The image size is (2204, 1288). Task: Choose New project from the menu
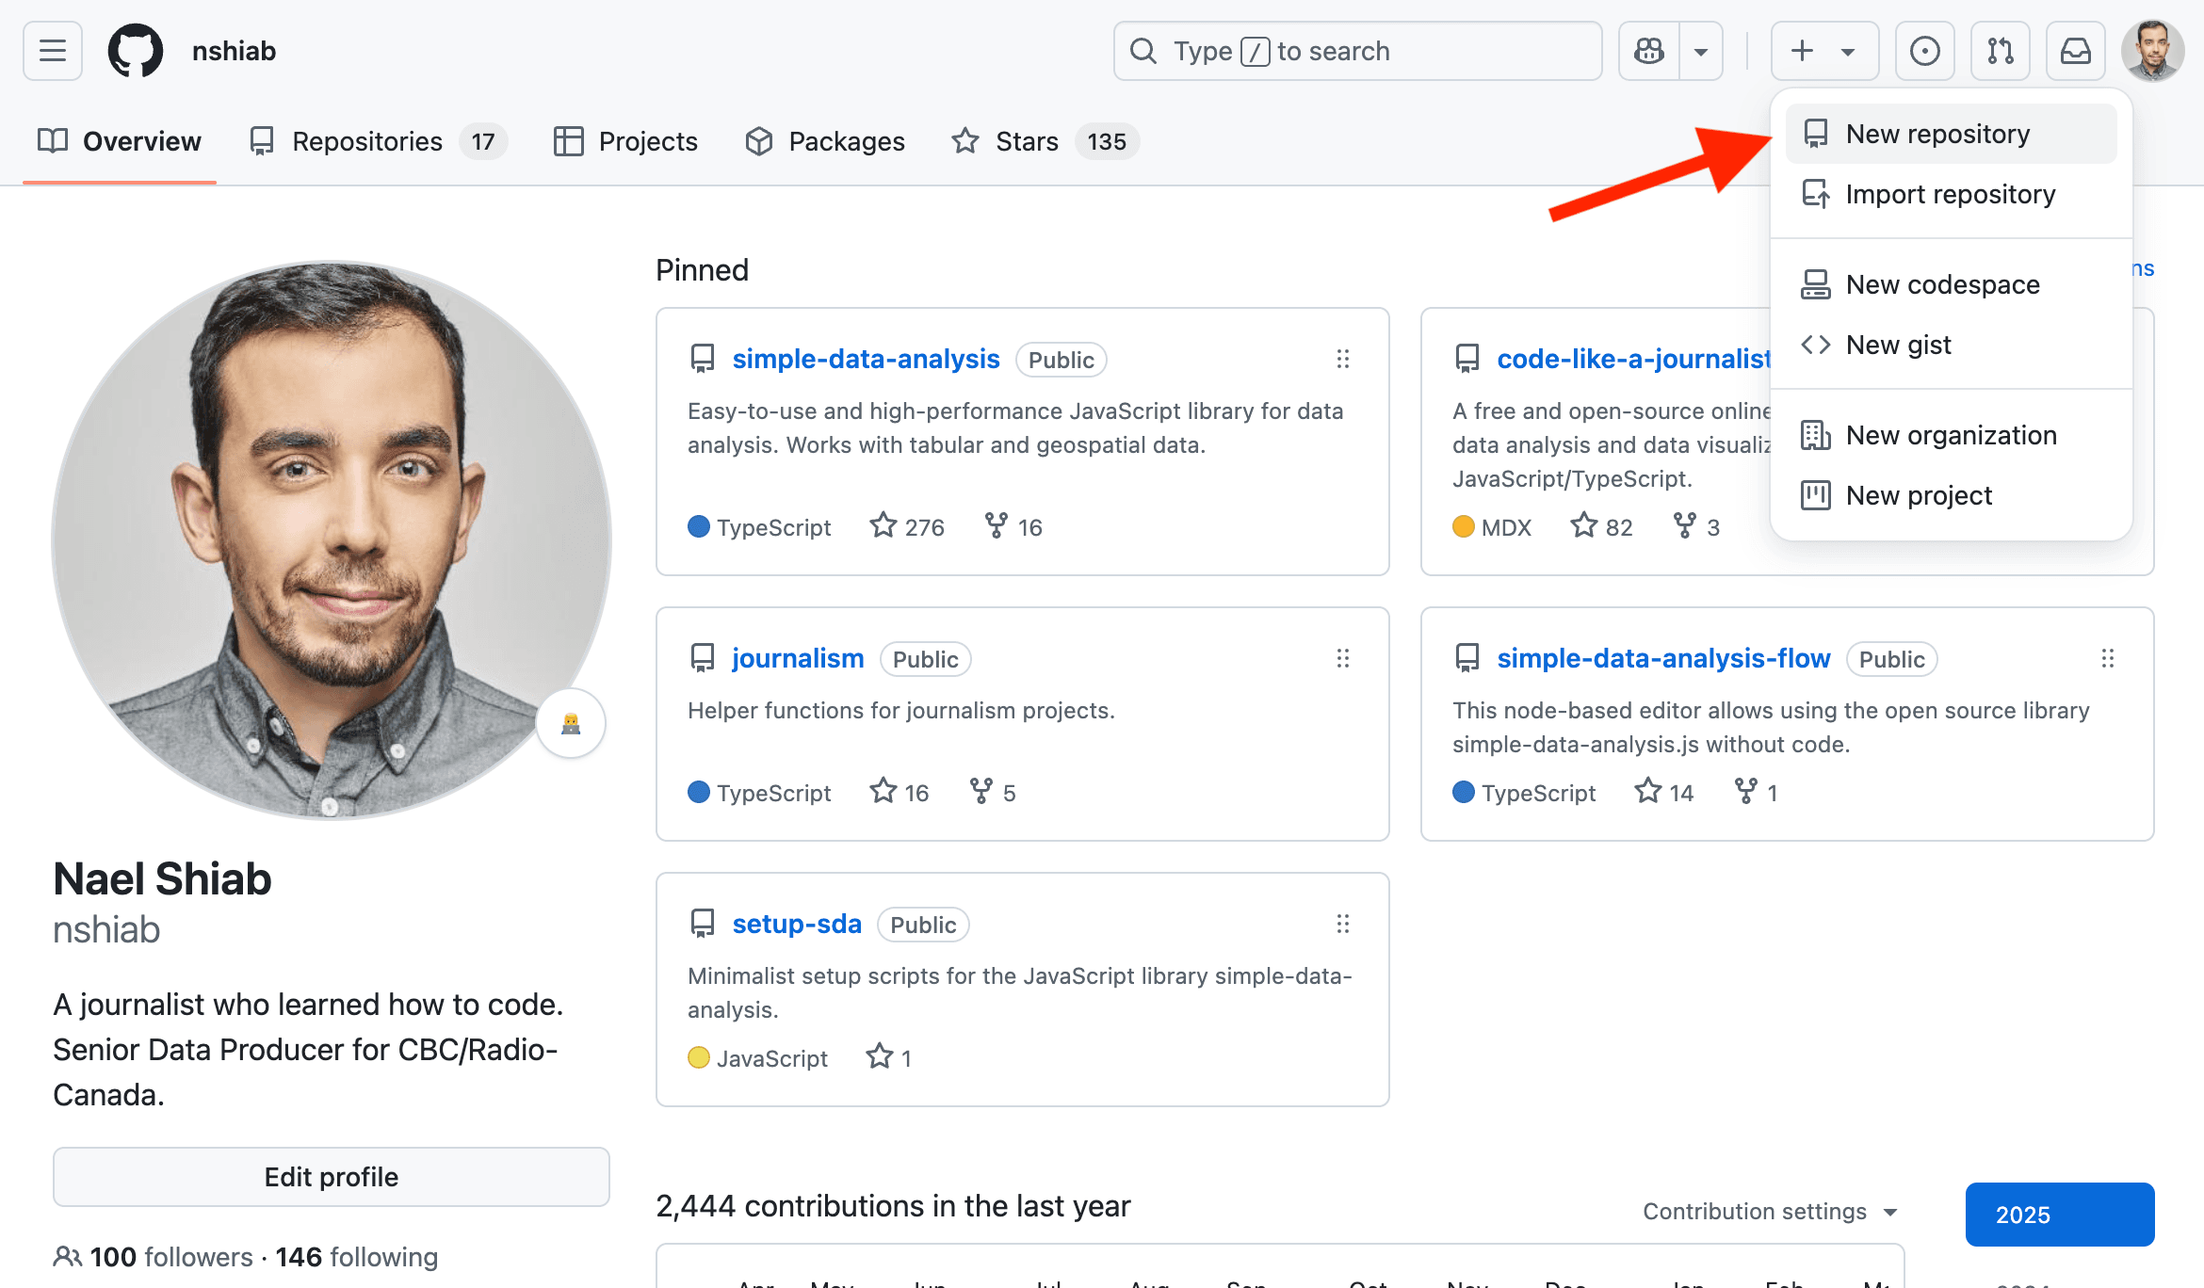coord(1951,495)
